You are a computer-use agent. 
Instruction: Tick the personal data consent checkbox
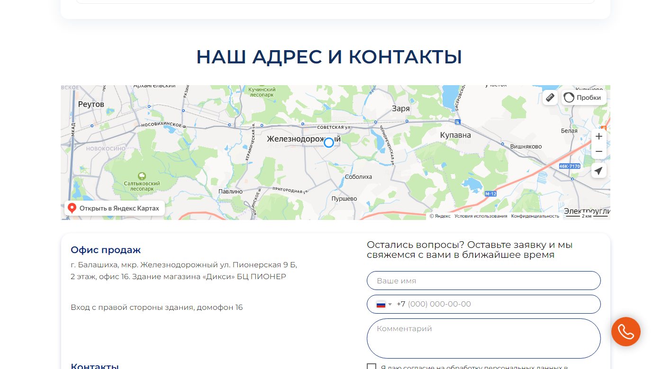[x=372, y=367]
